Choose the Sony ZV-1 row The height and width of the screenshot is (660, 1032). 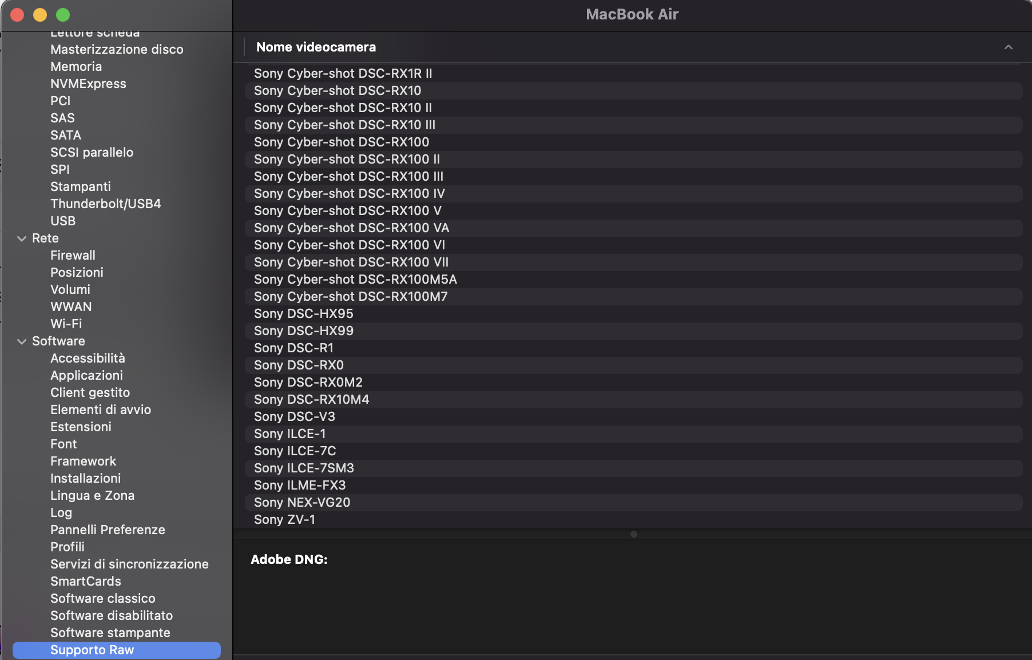coord(633,520)
